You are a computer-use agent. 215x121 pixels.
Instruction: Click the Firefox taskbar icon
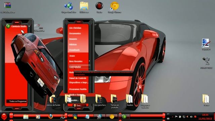50,117
